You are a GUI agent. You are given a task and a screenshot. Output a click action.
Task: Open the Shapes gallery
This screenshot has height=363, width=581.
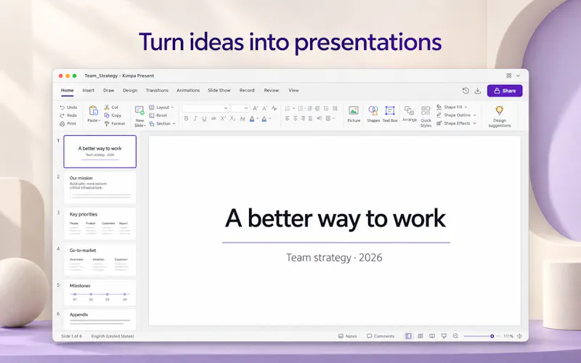[373, 114]
